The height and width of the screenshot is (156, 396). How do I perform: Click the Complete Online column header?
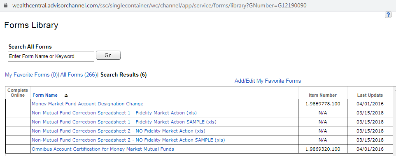point(18,93)
